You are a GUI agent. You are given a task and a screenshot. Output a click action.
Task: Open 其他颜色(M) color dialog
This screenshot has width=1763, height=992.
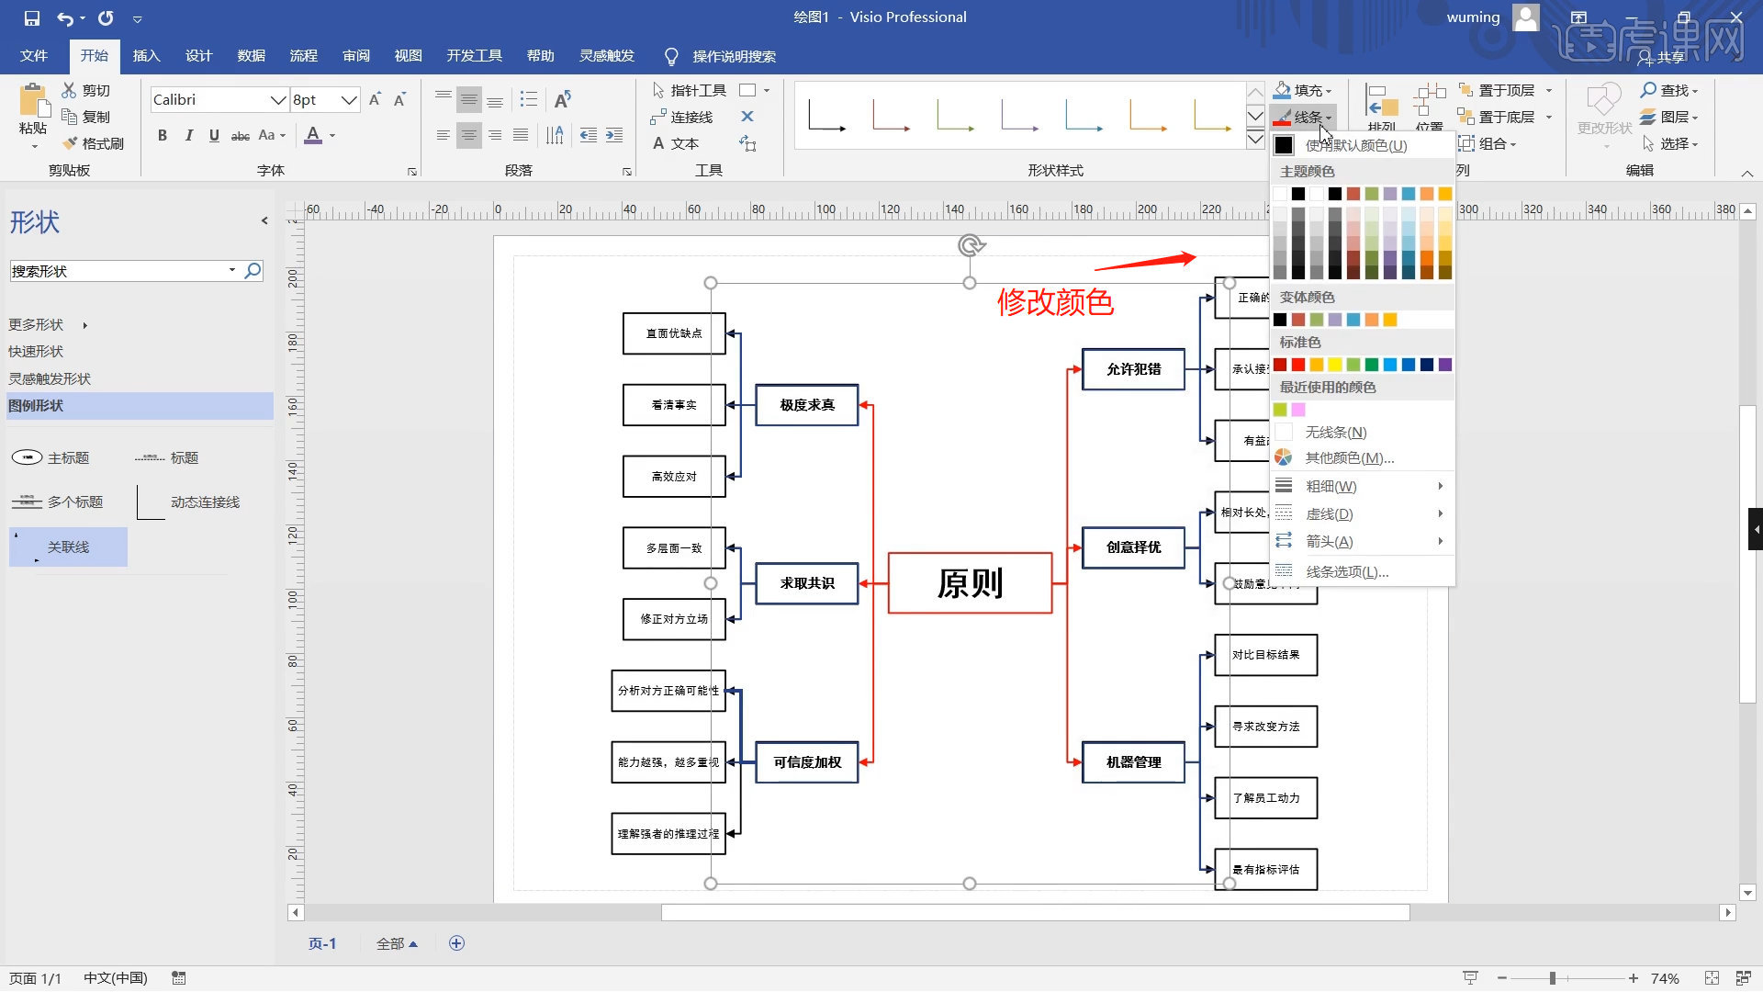pyautogui.click(x=1346, y=457)
